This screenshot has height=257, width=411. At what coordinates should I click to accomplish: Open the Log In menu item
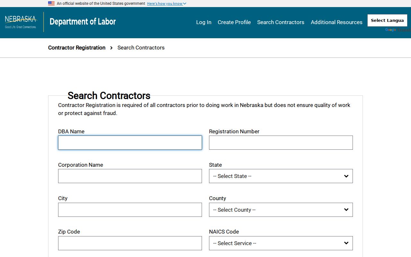coord(204,22)
